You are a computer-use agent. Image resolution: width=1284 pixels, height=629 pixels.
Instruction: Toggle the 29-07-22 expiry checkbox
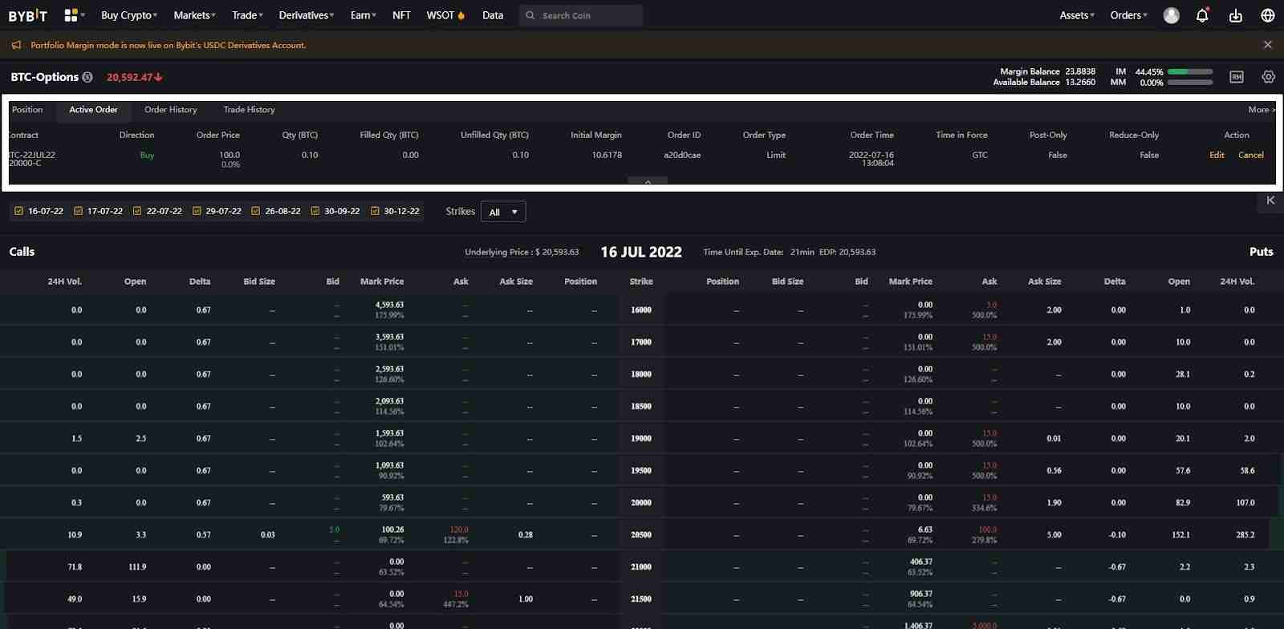click(x=197, y=211)
